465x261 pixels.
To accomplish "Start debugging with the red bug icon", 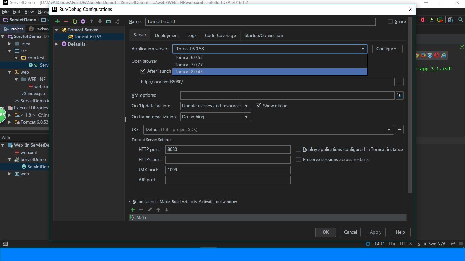I will click(423, 20).
